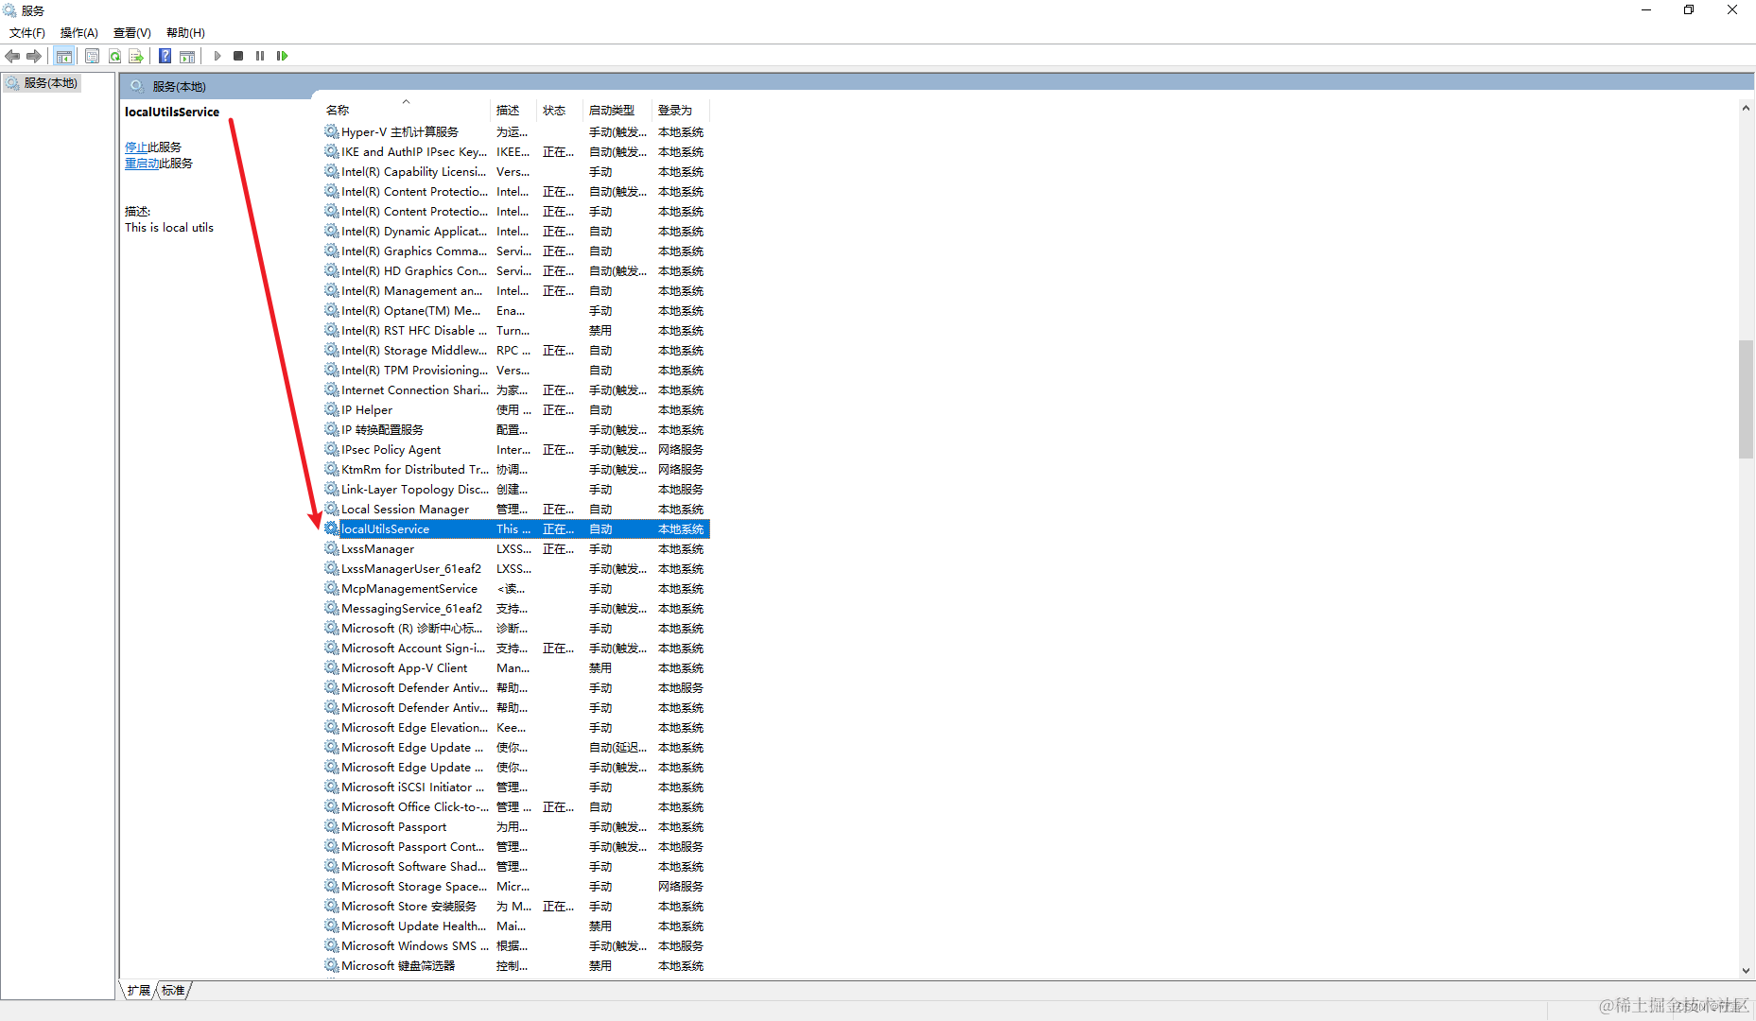Select the Intel(R) HD Graphics Con... service
1756x1021 pixels.
coord(516,271)
